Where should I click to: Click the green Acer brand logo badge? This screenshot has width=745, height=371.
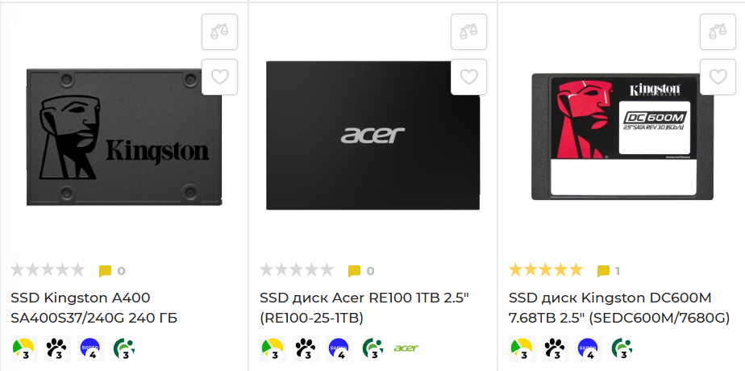(x=406, y=348)
